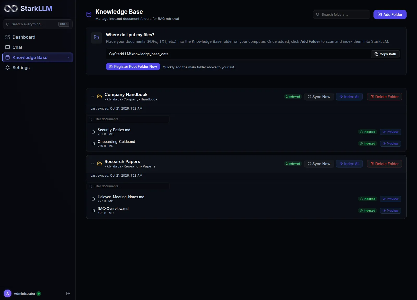Screen dimensions: 417x300
Task: Click Add Folder button
Action: [390, 15]
